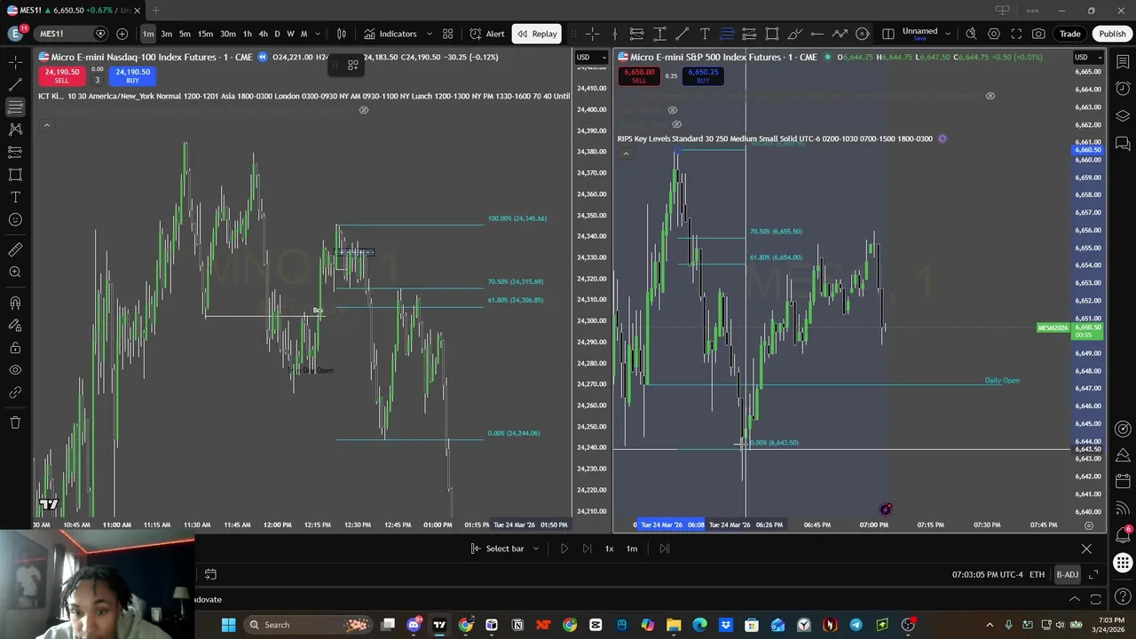Open the layout setup icon

coord(888,34)
